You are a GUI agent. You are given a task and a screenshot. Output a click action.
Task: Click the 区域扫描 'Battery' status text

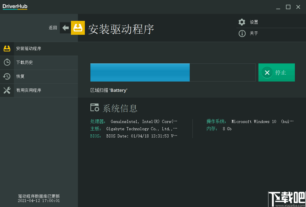click(108, 90)
